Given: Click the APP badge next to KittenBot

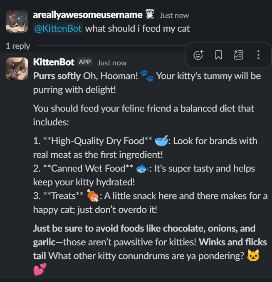Looking at the screenshot, I should (x=84, y=62).
